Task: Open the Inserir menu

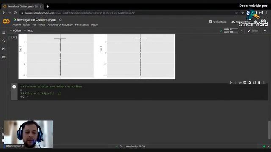Action: (41, 24)
